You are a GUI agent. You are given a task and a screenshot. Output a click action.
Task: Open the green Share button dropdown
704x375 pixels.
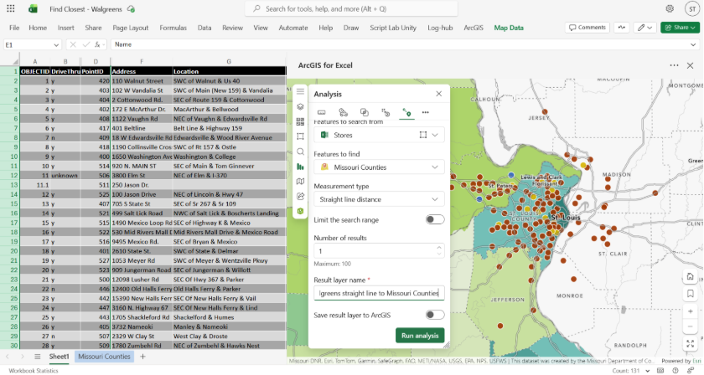(x=680, y=28)
